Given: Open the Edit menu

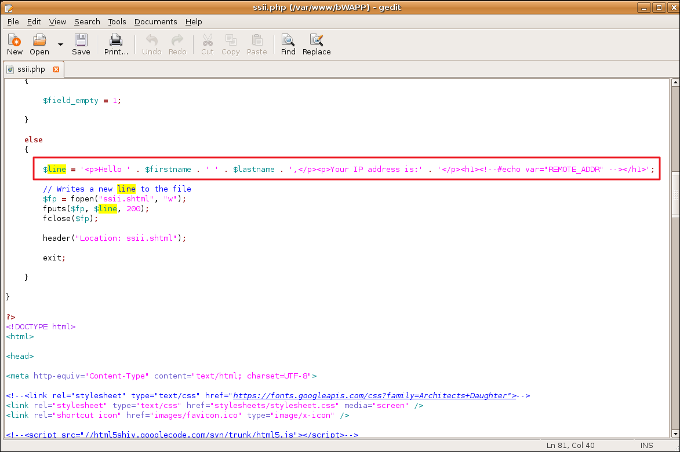Looking at the screenshot, I should (34, 21).
